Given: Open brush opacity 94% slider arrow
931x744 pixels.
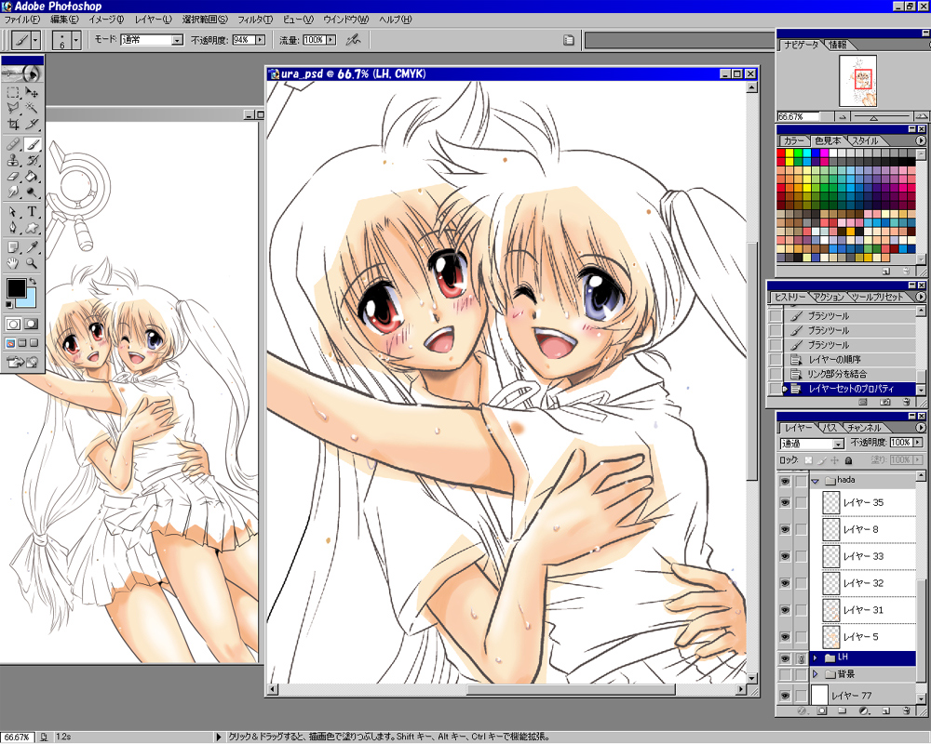Looking at the screenshot, I should coord(260,40).
